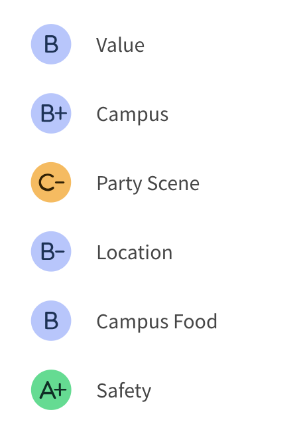The image size is (305, 440).
Task: Click the Campus Food label text
Action: tap(156, 322)
